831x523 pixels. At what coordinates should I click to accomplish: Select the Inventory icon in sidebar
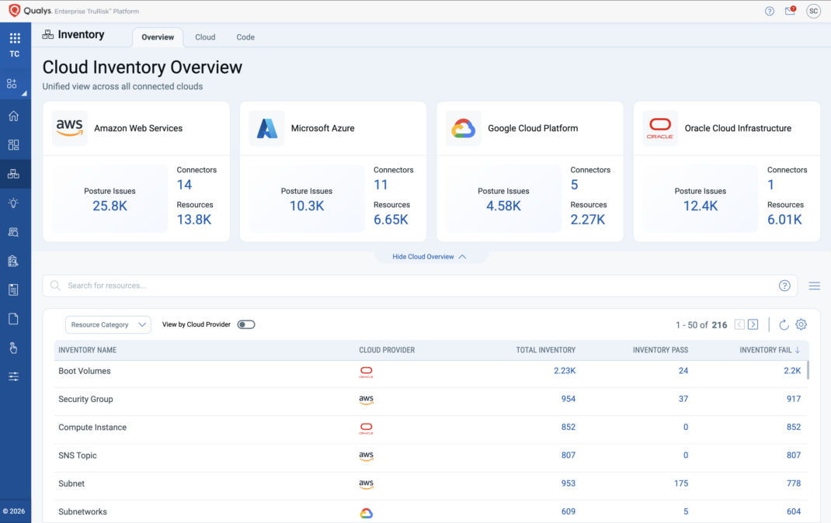[x=14, y=174]
